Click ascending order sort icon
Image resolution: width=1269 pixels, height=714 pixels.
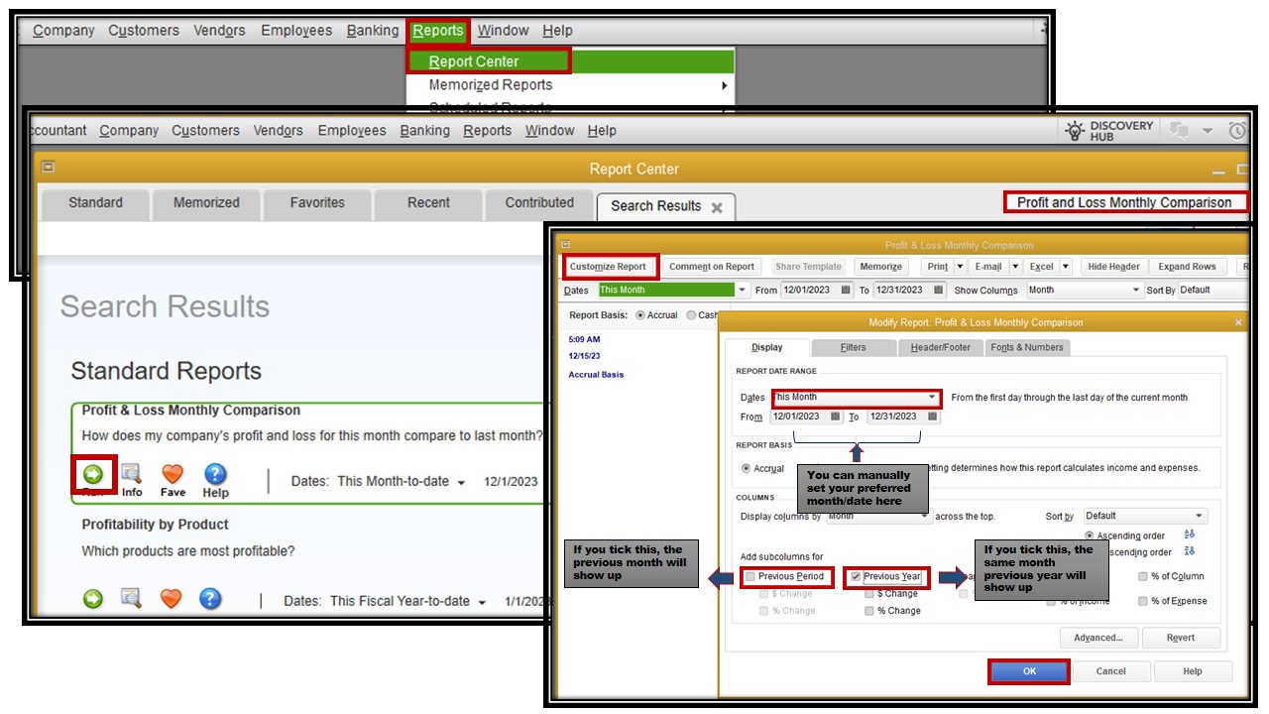(x=1190, y=535)
